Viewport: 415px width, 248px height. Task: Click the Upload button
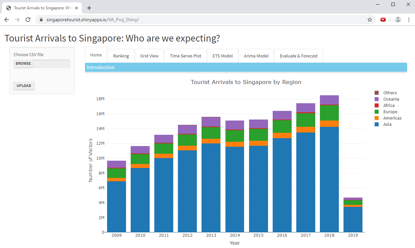[24, 86]
